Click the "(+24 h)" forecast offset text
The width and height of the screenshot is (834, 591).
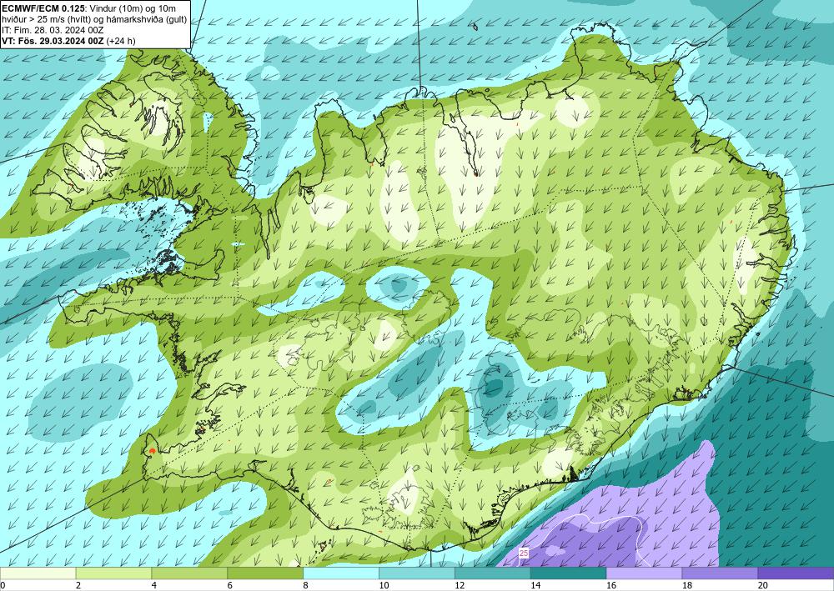click(x=121, y=40)
